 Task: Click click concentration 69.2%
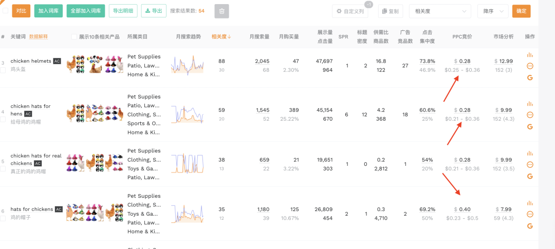427,209
